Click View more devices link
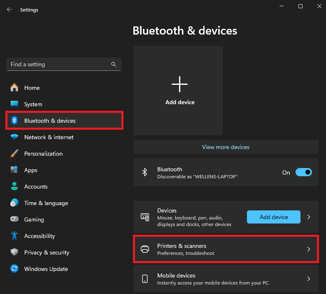Viewport: 326px width, 294px height. tap(226, 147)
